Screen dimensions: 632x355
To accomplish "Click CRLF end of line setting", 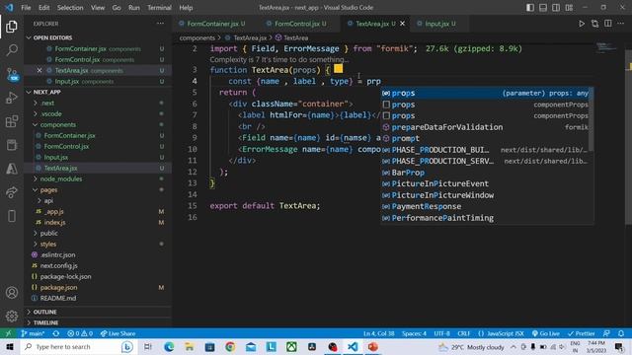I will tap(463, 333).
